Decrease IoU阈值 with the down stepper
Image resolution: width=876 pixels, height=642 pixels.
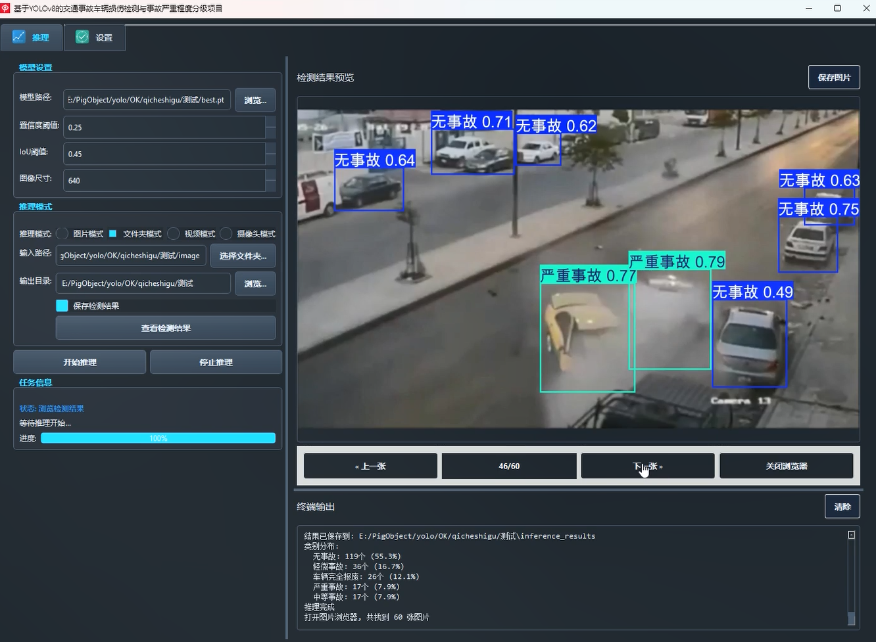(270, 159)
